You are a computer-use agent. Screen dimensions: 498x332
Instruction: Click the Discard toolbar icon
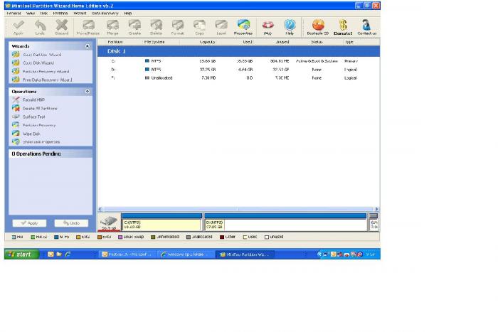(x=62, y=27)
